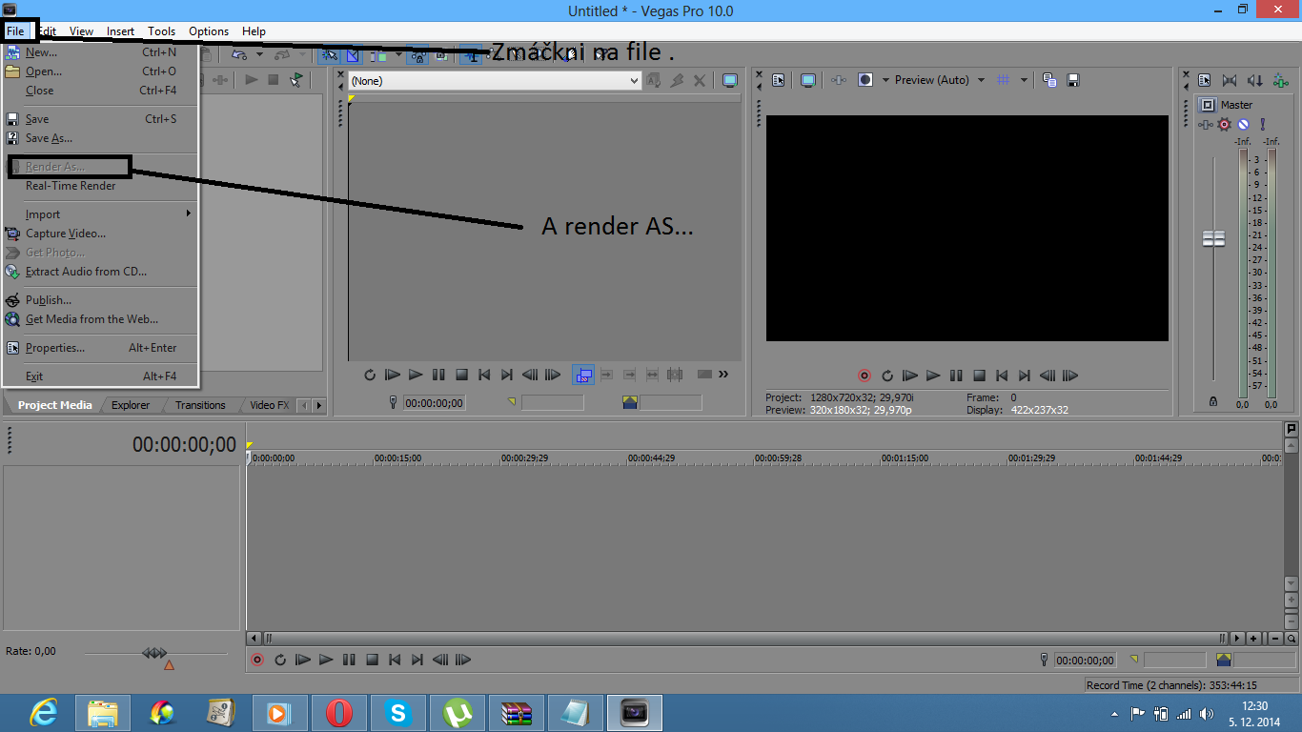Click the trimmer timecode field
Image resolution: width=1302 pixels, height=732 pixels.
point(434,403)
